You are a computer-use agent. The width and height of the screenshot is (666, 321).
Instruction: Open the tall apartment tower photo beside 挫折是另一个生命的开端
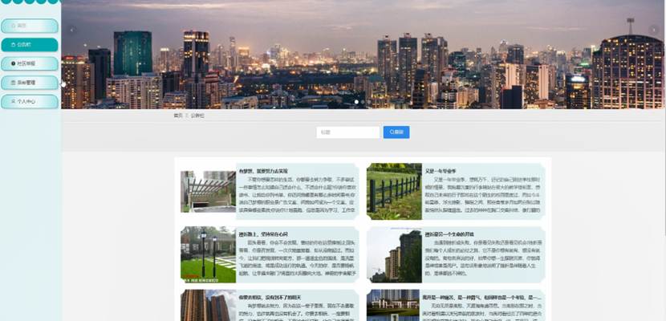[394, 254]
